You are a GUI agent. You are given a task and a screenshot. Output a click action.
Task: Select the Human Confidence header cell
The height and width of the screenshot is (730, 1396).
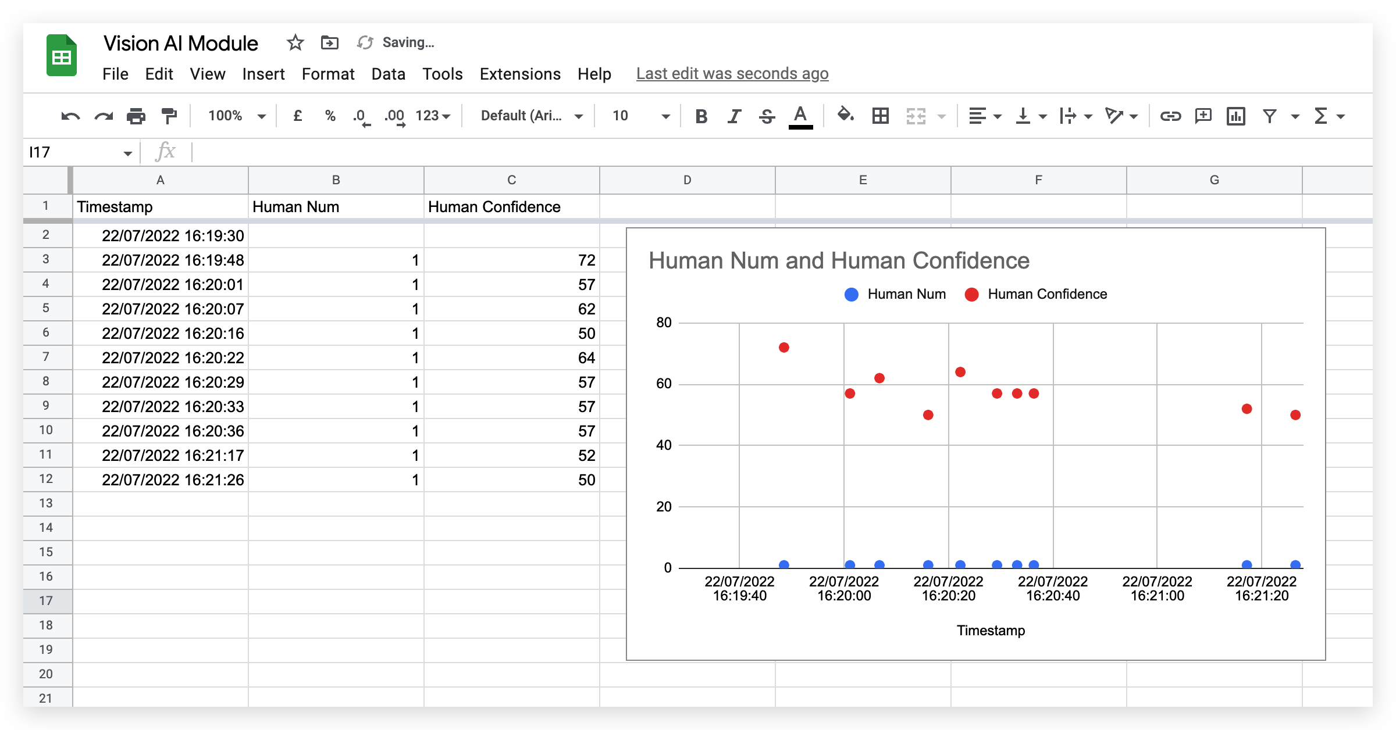(512, 207)
